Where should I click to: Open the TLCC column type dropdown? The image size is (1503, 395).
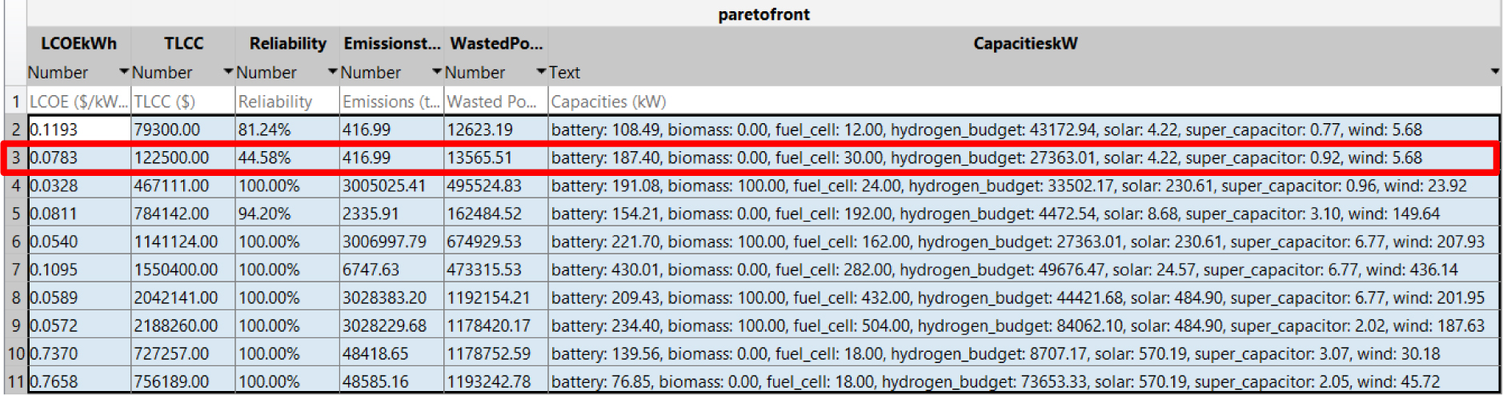coord(228,72)
